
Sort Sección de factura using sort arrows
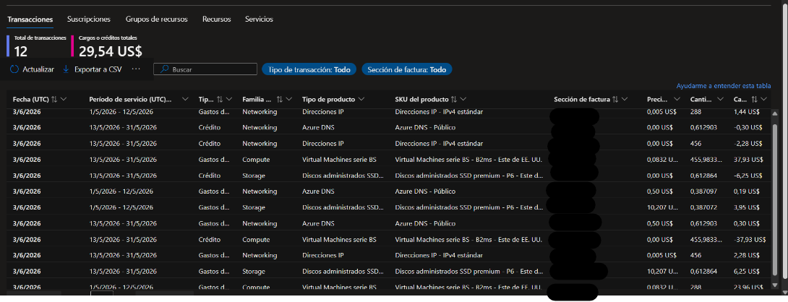pyautogui.click(x=615, y=99)
